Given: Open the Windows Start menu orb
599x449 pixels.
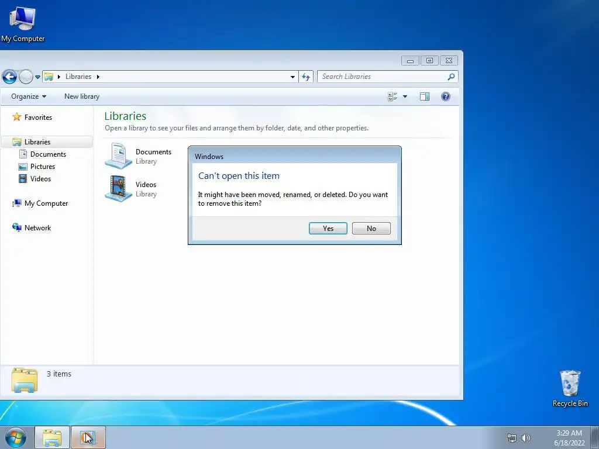Looking at the screenshot, I should click(x=15, y=437).
